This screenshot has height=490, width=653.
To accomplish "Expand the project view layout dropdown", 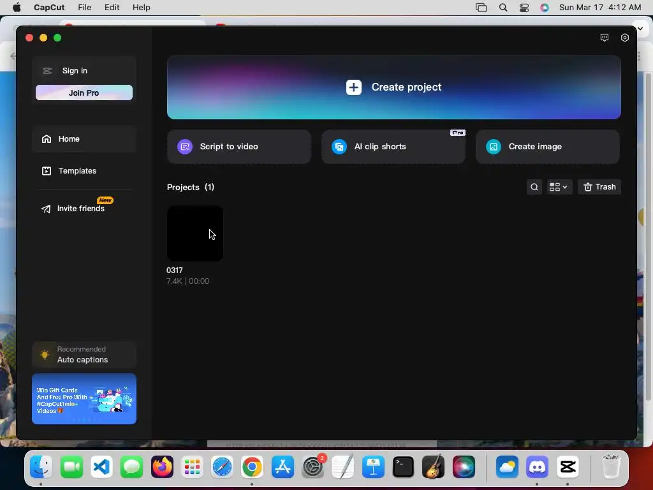I will coord(559,187).
